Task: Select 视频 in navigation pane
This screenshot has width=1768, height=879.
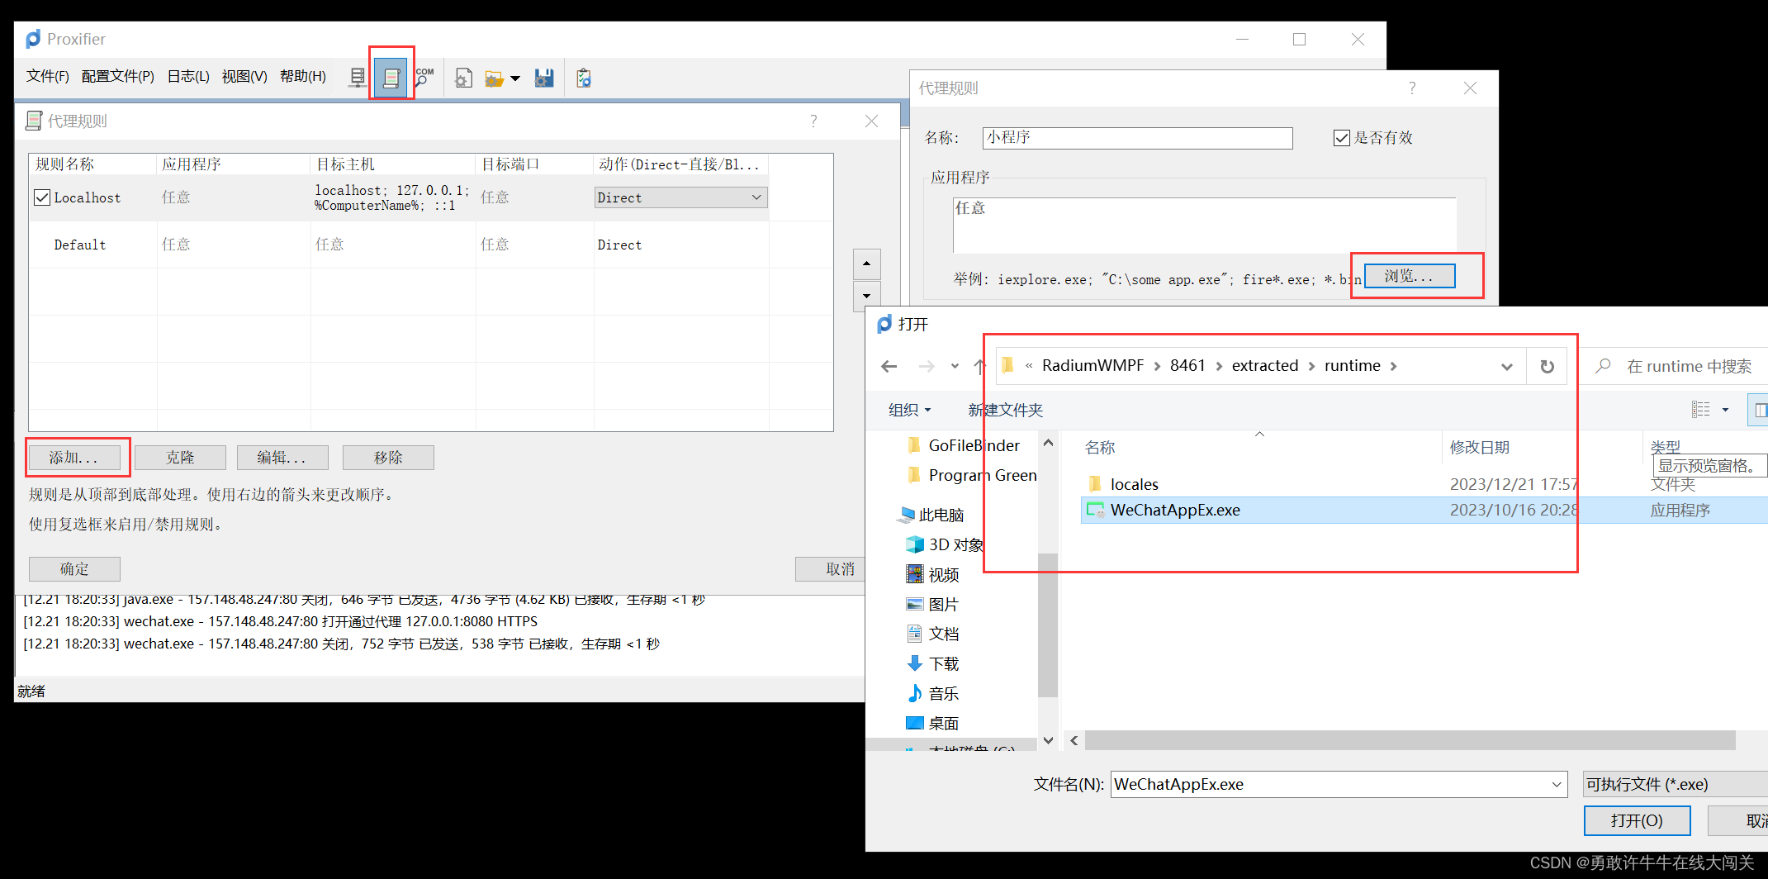Action: (x=933, y=574)
